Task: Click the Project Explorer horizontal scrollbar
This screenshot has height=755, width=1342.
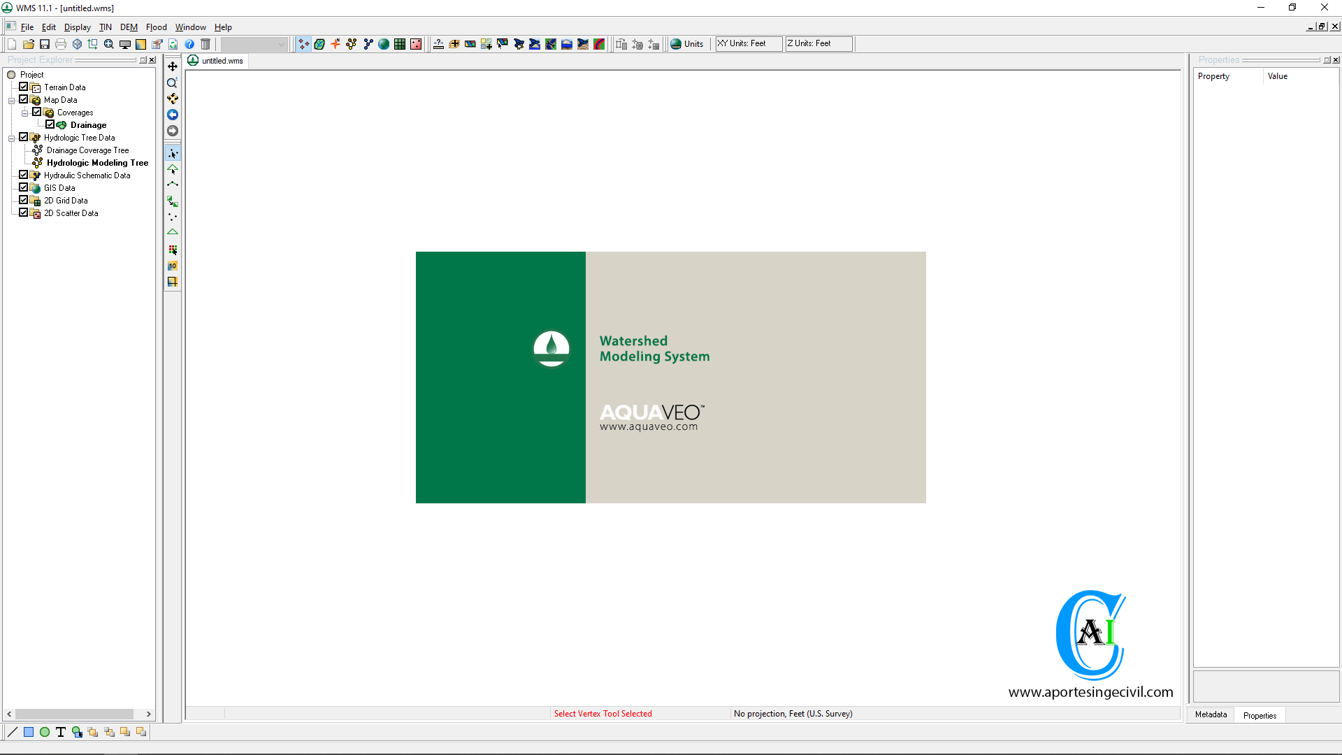Action: tap(74, 714)
